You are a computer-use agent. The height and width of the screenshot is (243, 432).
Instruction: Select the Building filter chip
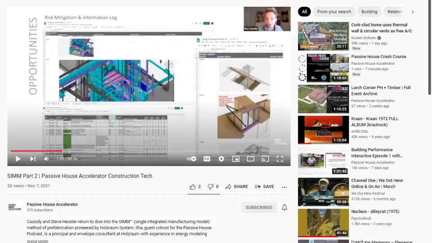pos(369,12)
